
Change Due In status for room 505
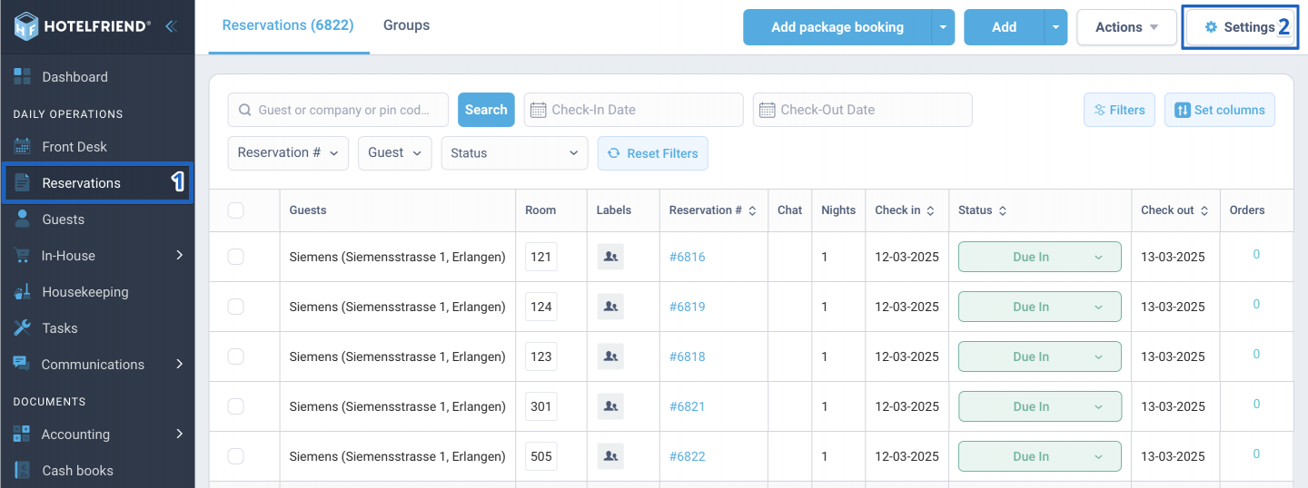coord(1040,456)
